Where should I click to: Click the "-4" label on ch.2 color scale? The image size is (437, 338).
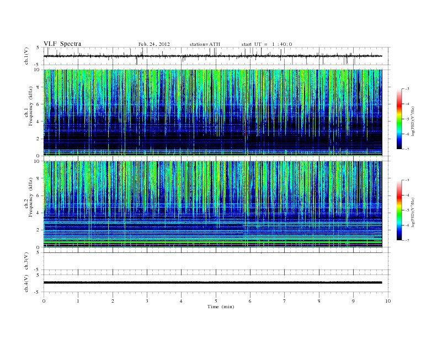tap(407, 195)
